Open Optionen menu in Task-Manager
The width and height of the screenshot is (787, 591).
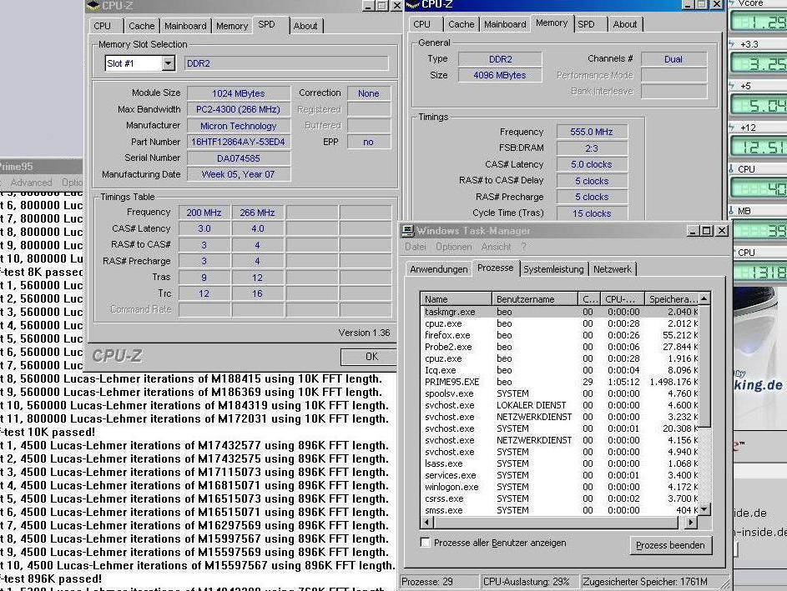pyautogui.click(x=453, y=247)
